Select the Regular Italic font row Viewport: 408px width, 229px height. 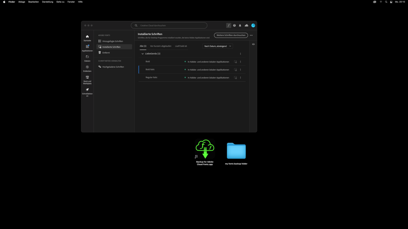click(192, 78)
